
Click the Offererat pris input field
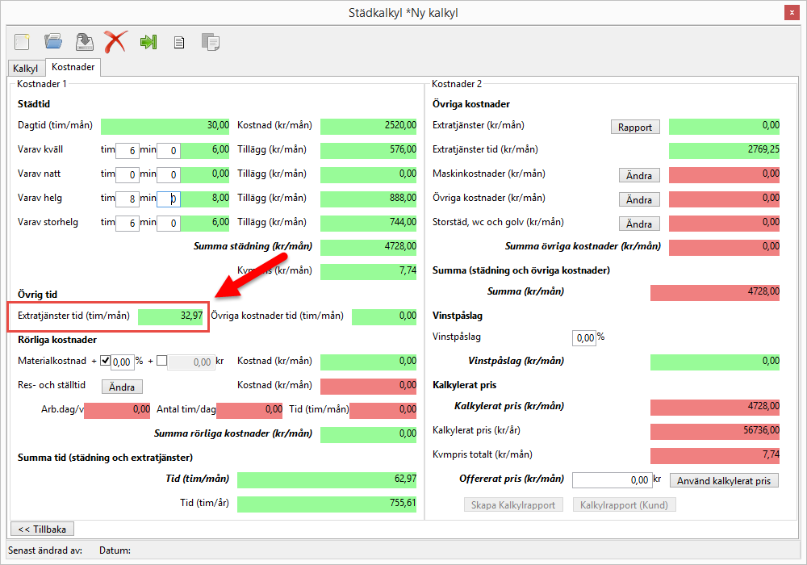pos(611,480)
